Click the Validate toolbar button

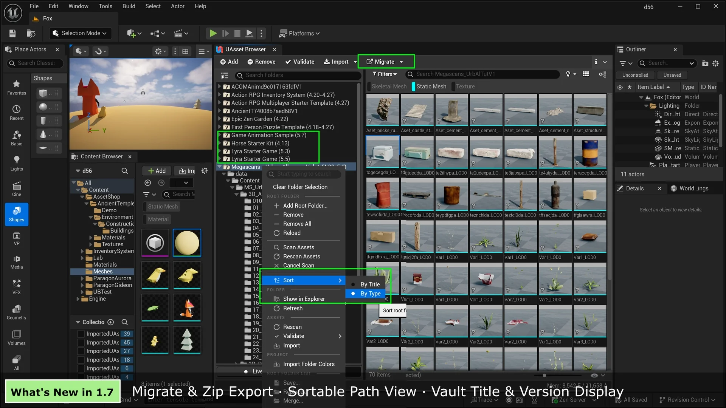(x=299, y=62)
